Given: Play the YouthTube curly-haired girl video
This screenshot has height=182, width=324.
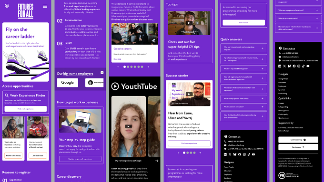Looking at the screenshot, I should [128, 126].
